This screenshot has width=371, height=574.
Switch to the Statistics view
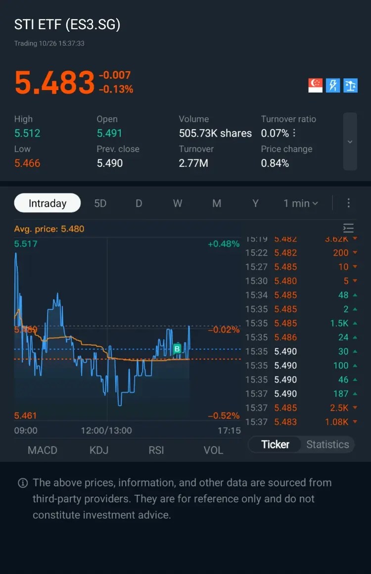pyautogui.click(x=327, y=444)
